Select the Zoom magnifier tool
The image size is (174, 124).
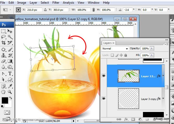pyautogui.click(x=10, y=92)
